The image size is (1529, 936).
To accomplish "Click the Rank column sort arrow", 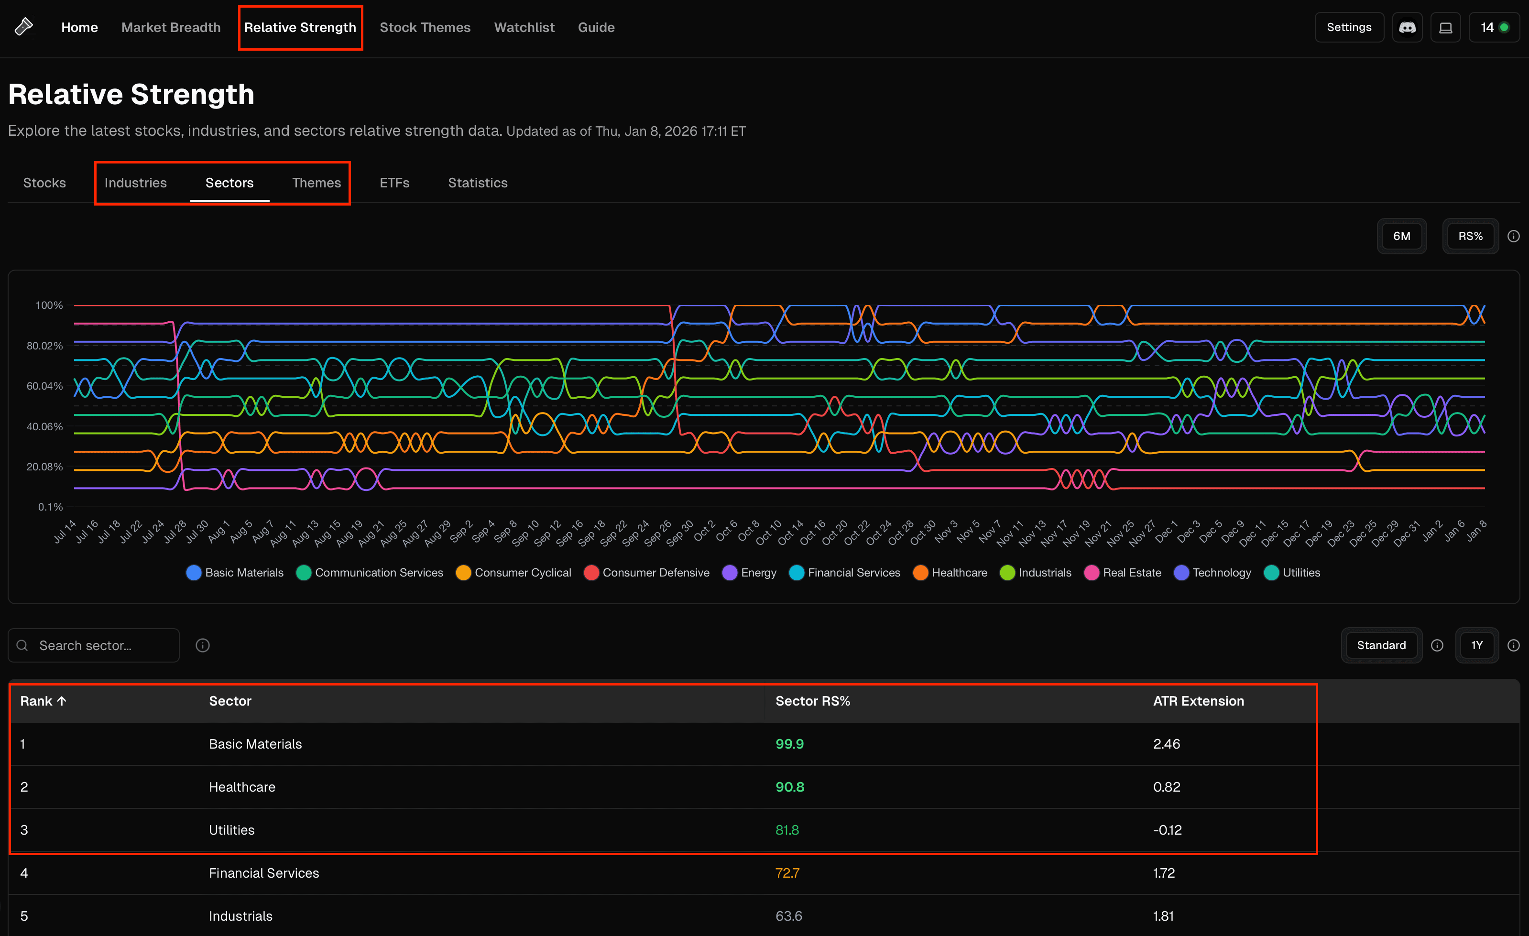I will tap(61, 701).
